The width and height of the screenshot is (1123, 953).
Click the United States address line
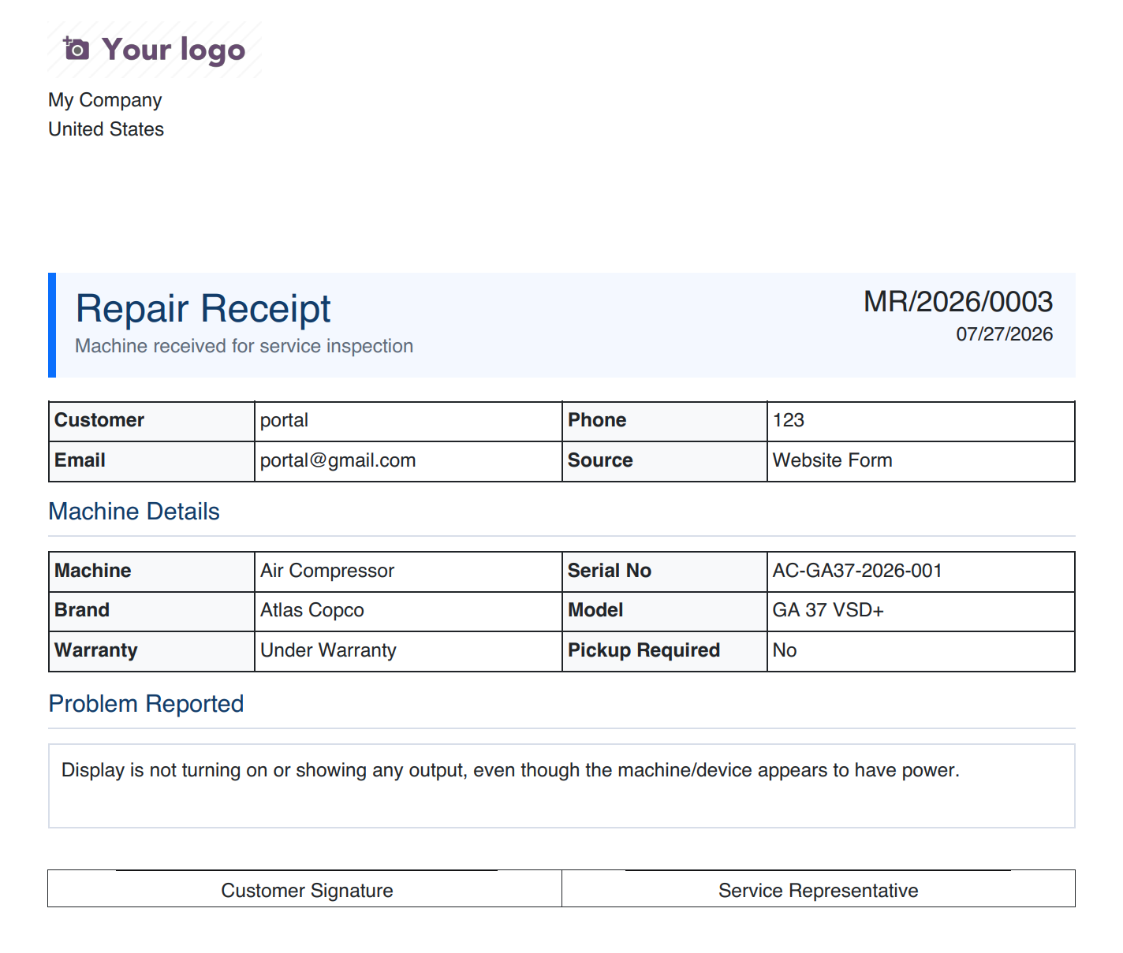[x=106, y=129]
